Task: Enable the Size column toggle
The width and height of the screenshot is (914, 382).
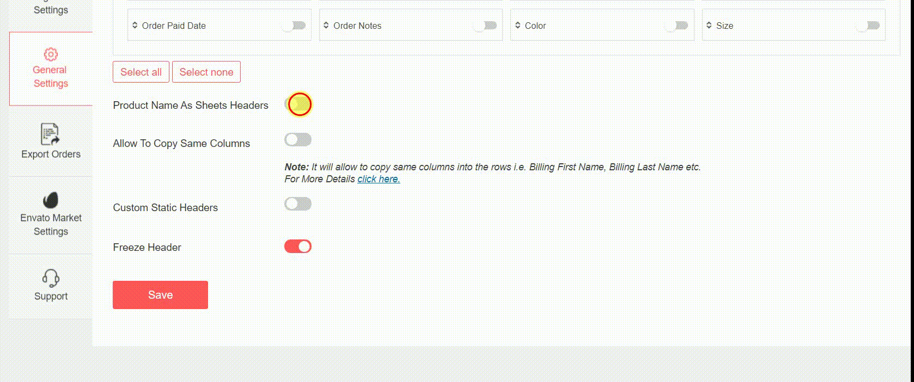Action: [x=868, y=26]
